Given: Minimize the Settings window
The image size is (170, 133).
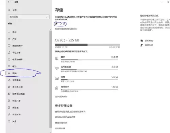Looking at the screenshot, I should (x=162, y=2).
